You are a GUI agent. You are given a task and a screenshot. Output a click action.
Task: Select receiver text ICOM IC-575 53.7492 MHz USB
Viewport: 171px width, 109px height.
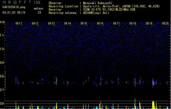(109, 10)
